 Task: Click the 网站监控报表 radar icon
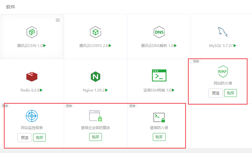point(32,116)
